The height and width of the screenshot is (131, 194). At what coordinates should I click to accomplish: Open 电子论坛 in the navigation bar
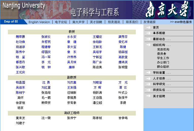point(61,22)
